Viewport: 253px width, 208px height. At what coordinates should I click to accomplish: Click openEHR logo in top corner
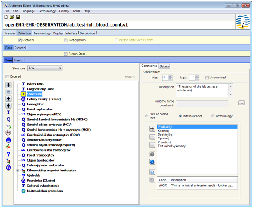coord(243,22)
